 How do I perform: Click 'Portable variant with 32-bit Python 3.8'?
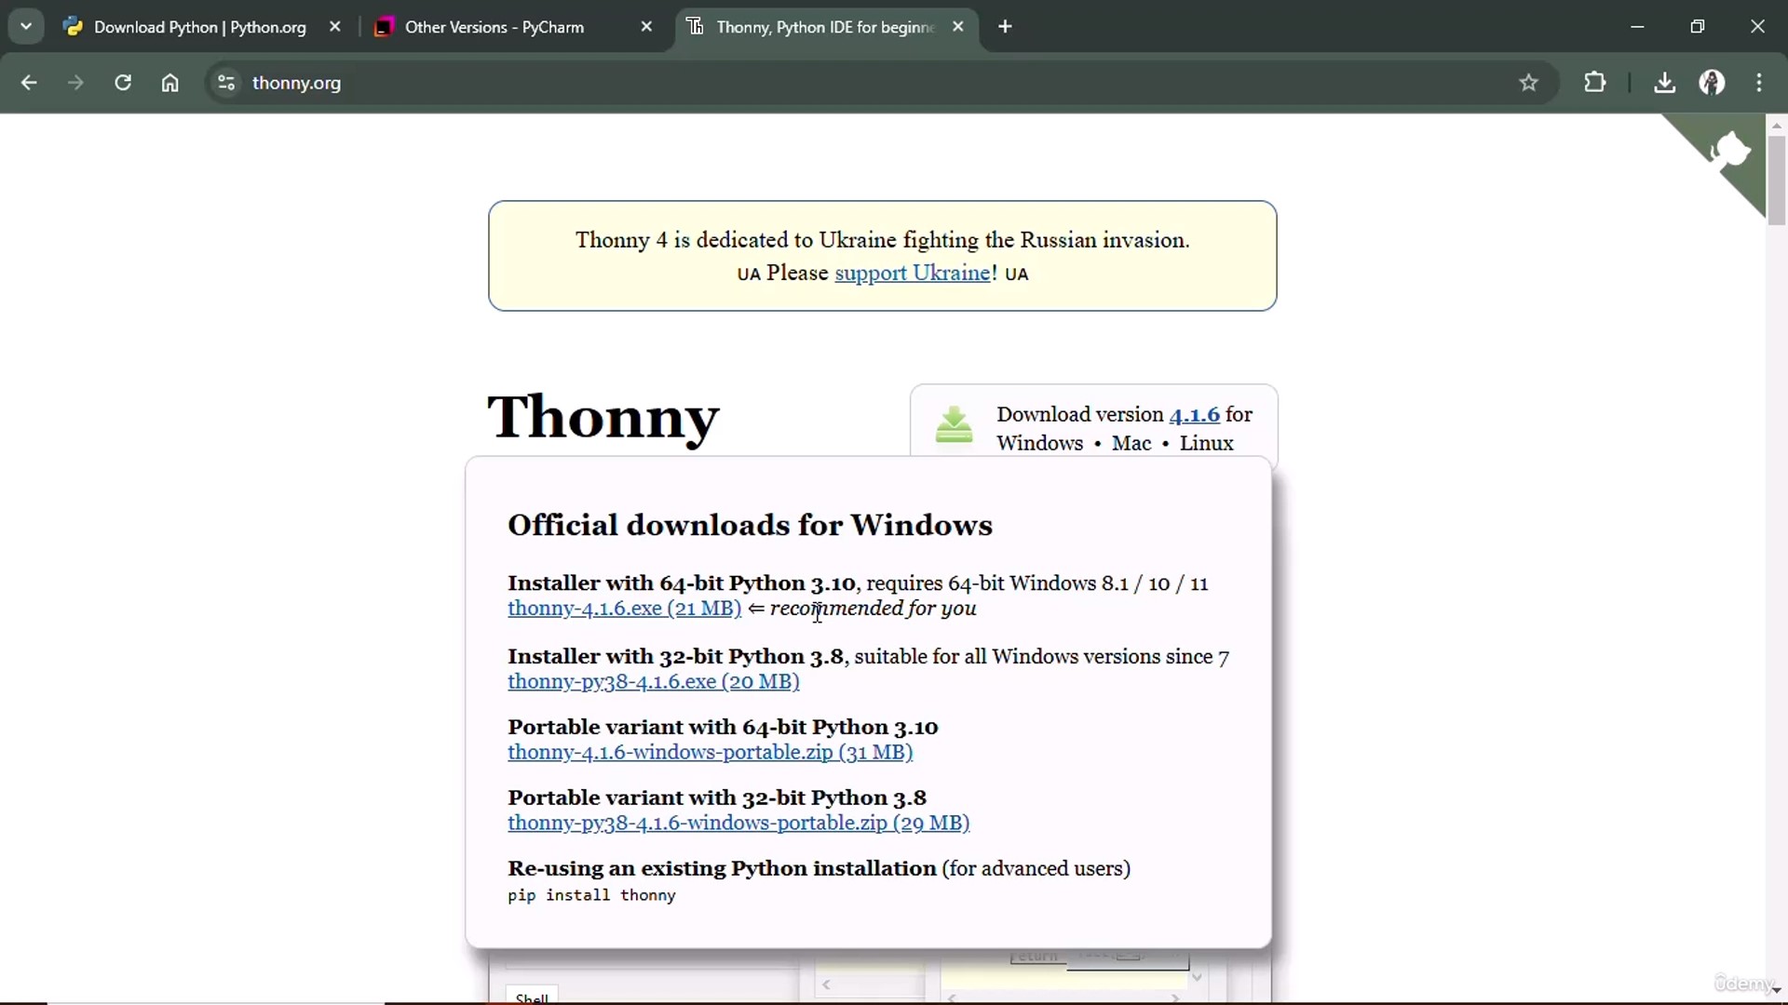717,797
